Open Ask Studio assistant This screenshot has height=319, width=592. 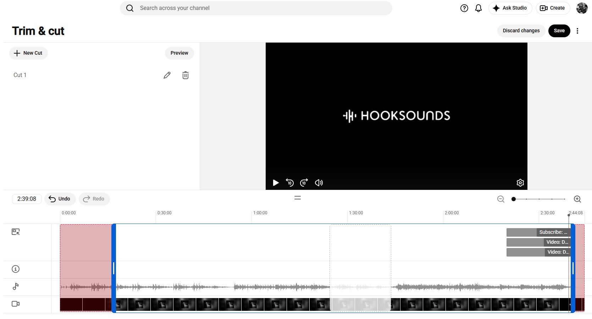(x=510, y=8)
